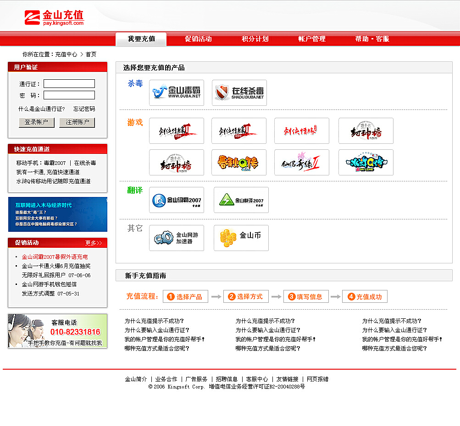Select the 金山词霸2007 translation product icon

176,200
